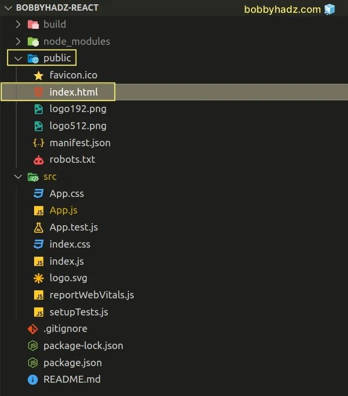Image resolution: width=348 pixels, height=396 pixels.
Task: Open the logo512.png file
Action: [78, 126]
